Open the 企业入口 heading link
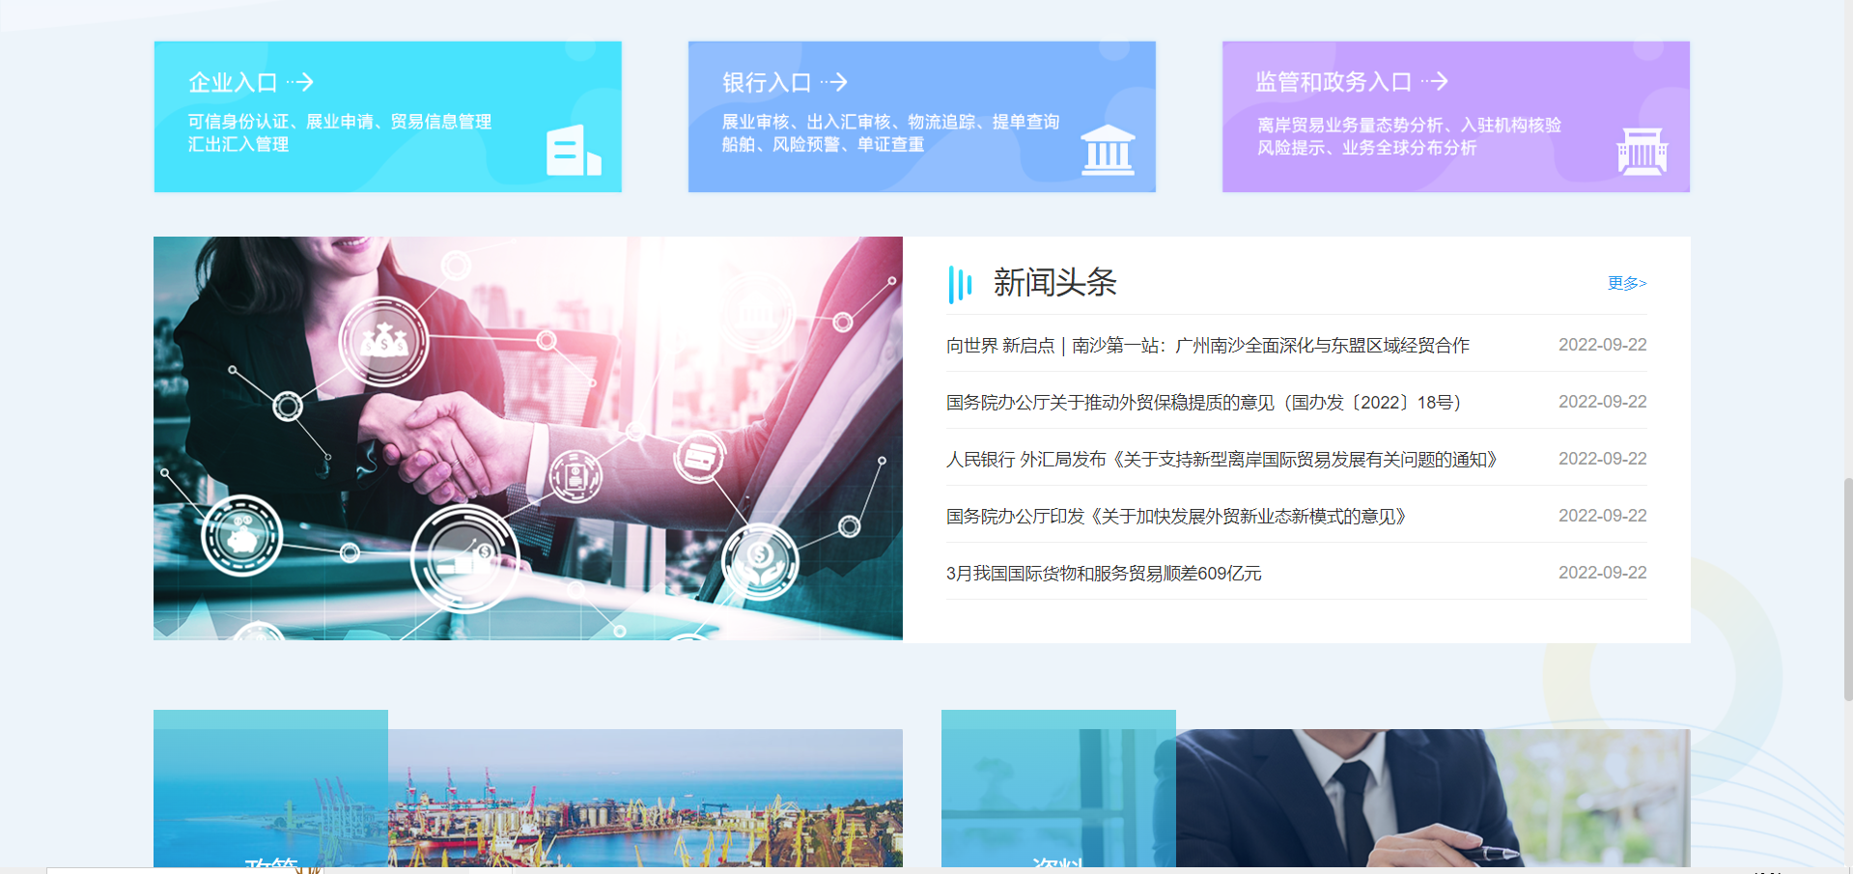The width and height of the screenshot is (1853, 874). [x=233, y=82]
